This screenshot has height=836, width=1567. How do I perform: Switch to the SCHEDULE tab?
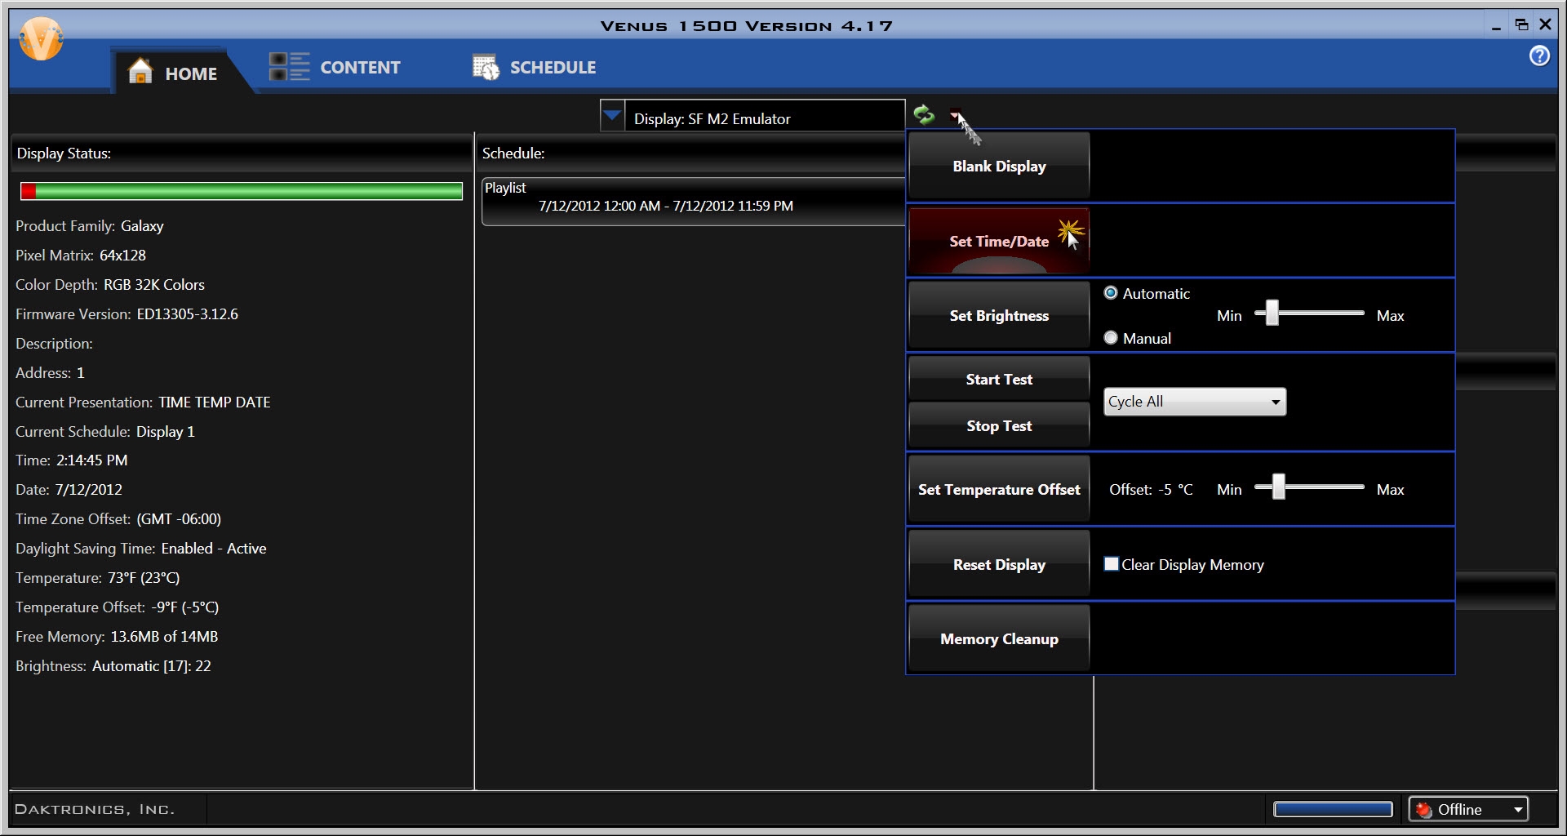pyautogui.click(x=553, y=68)
